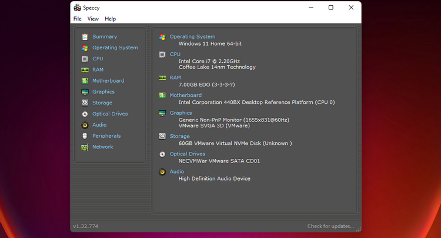Open the Help menu
The height and width of the screenshot is (238, 441).
click(x=111, y=19)
